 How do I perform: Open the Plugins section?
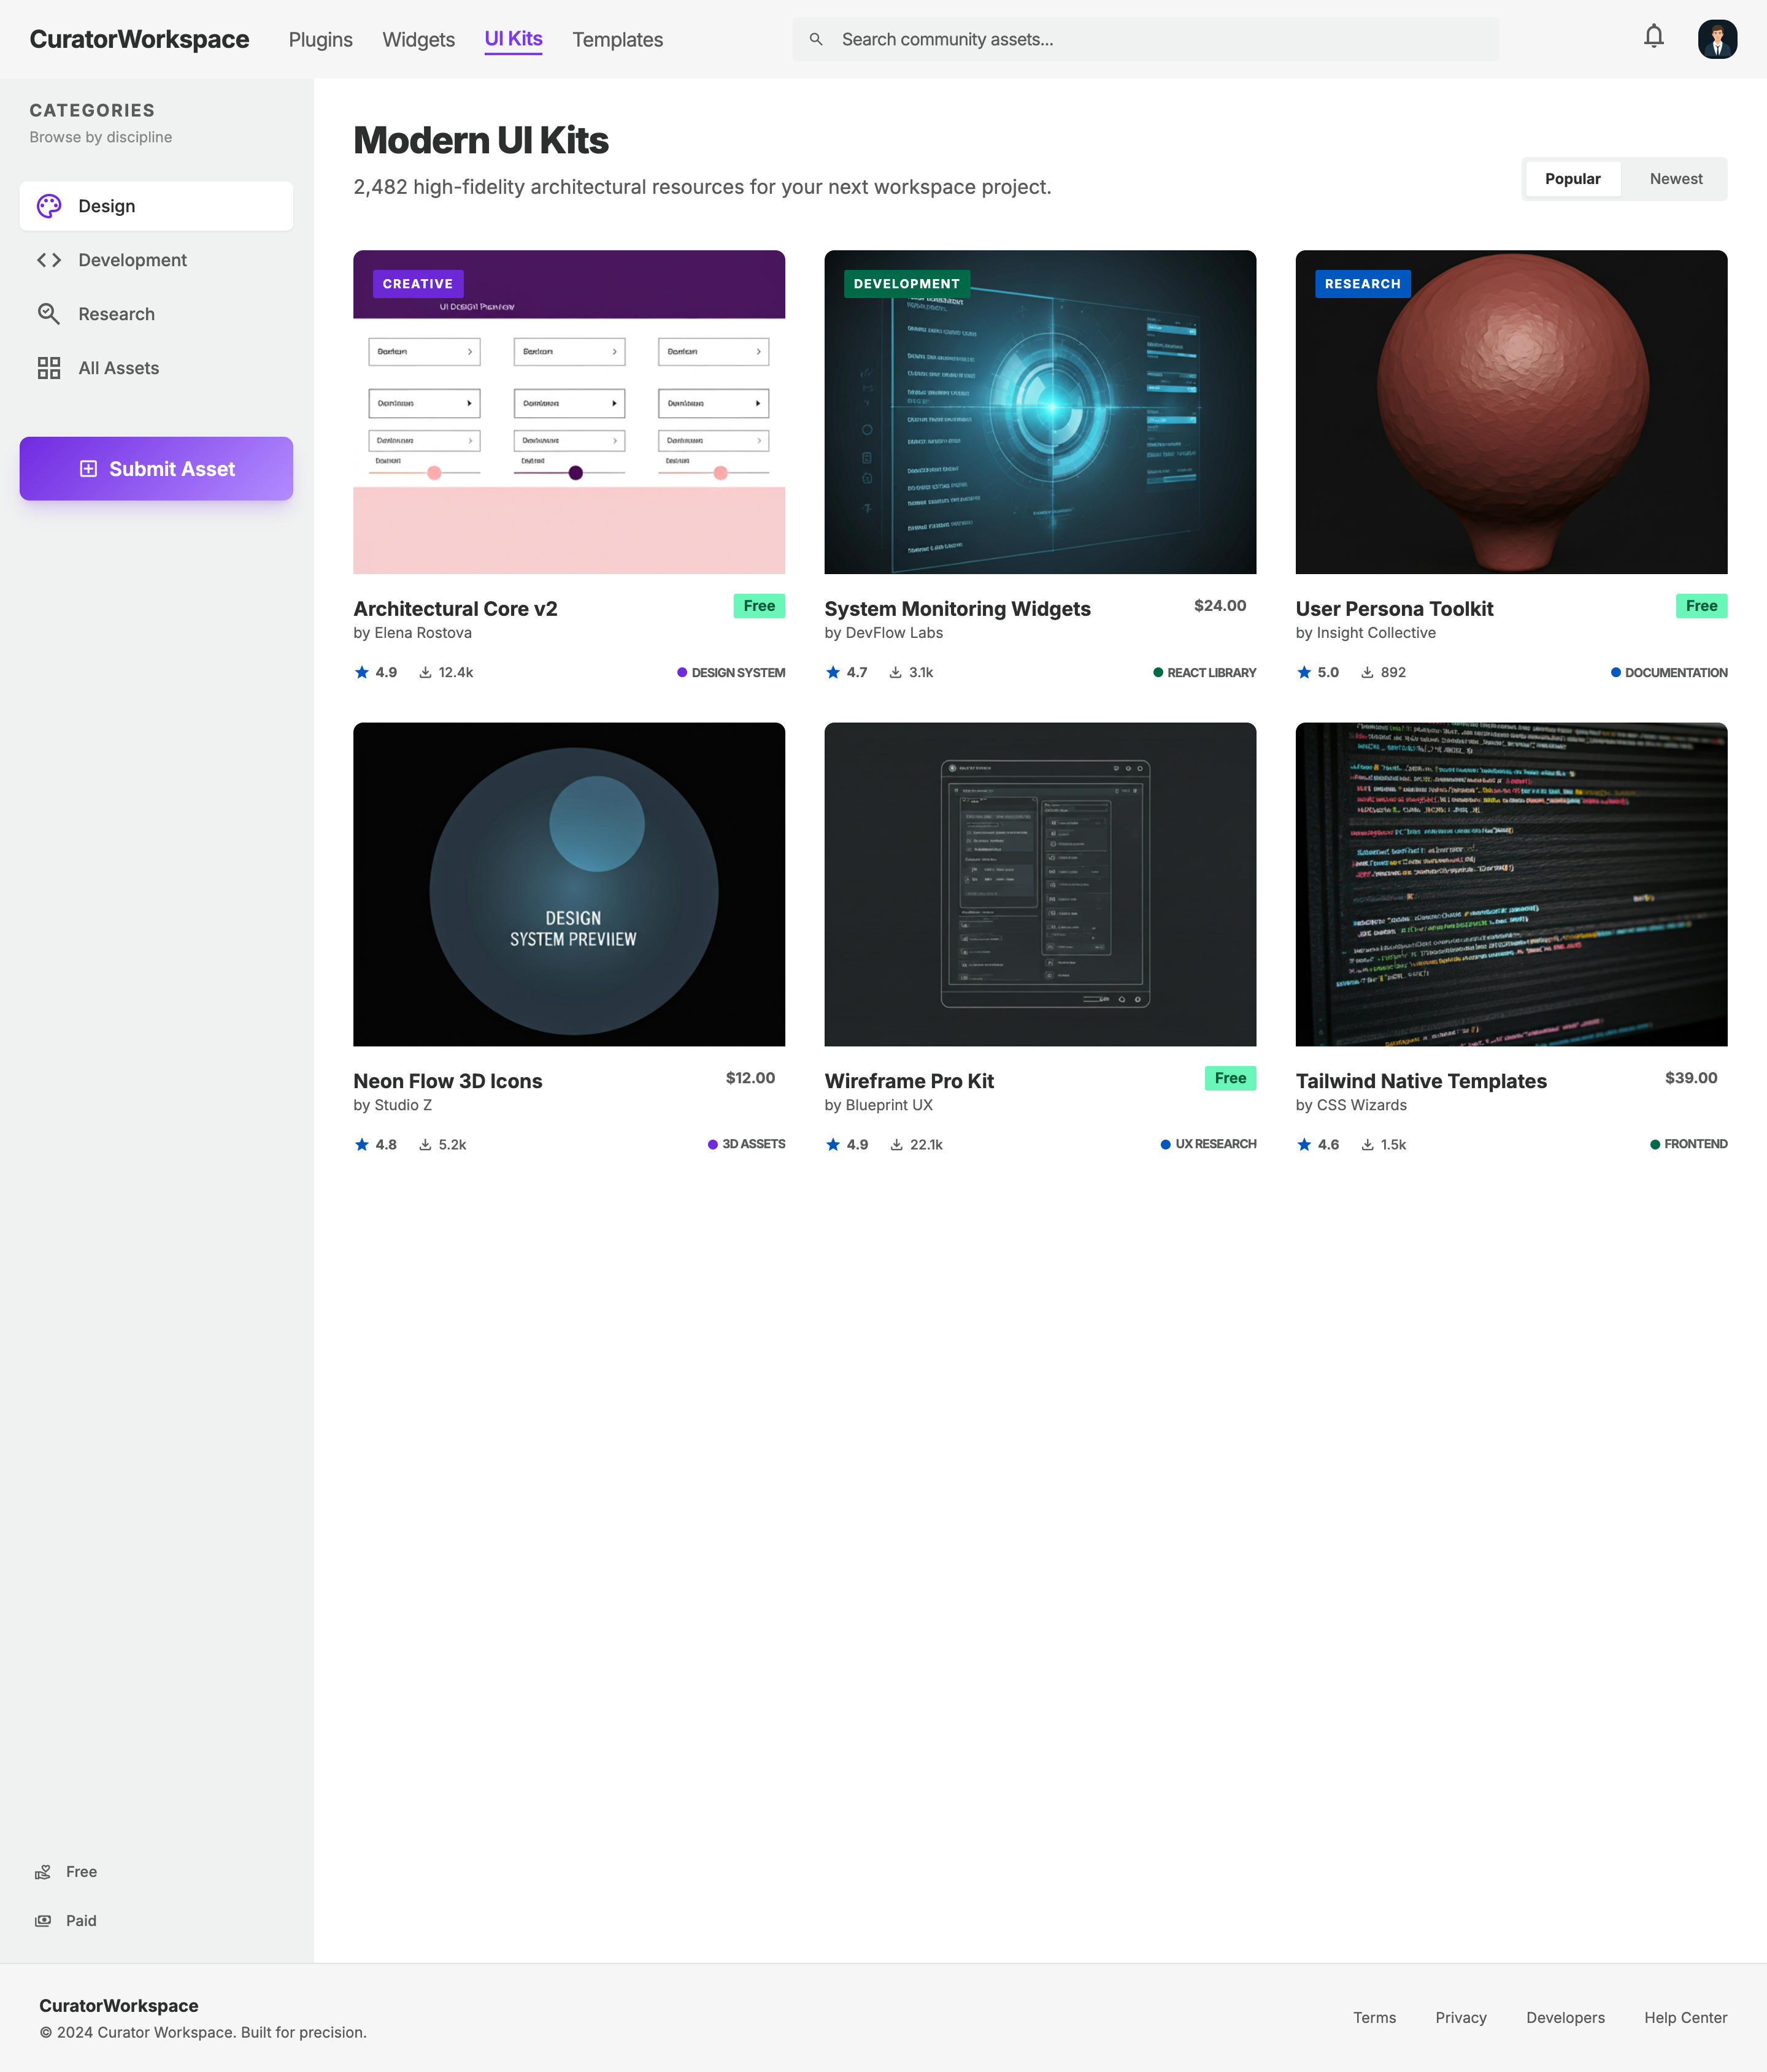pos(320,40)
